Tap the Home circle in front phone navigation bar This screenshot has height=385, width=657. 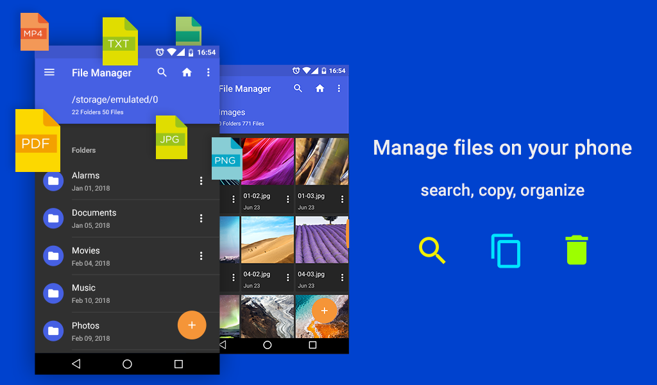(128, 364)
